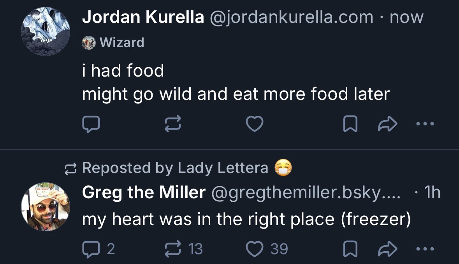The height and width of the screenshot is (264, 459).
Task: Open more options on Jordan Kurella's post
Action: pyautogui.click(x=424, y=124)
